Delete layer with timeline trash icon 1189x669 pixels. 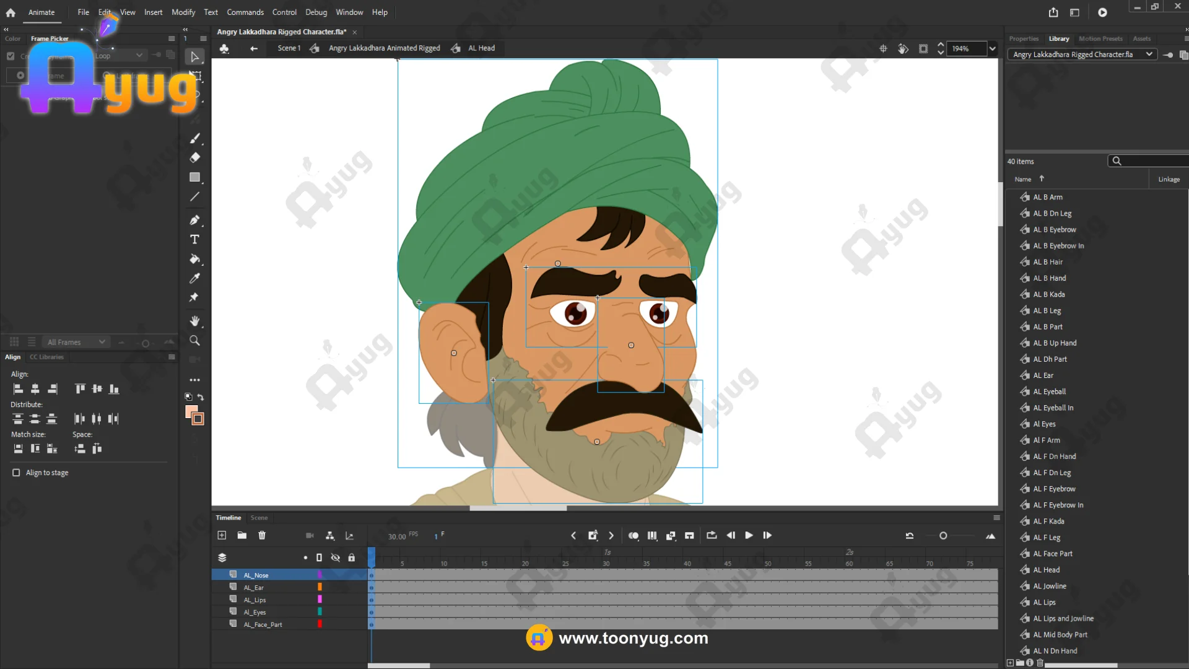point(262,535)
